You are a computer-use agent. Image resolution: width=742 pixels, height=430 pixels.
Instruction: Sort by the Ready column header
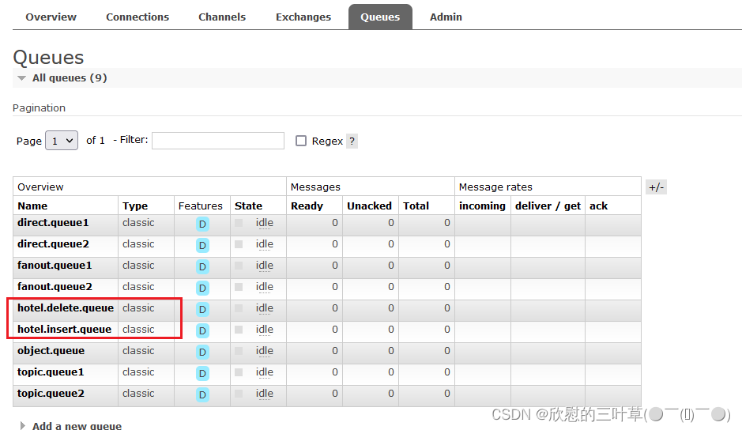(x=307, y=206)
